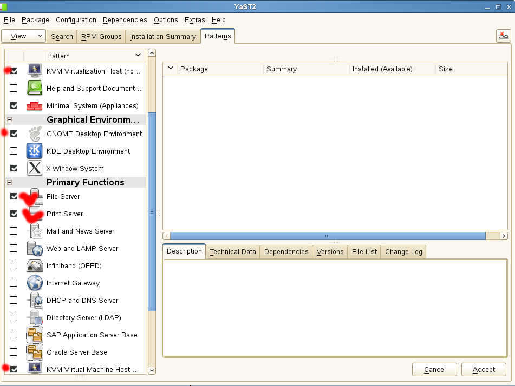The image size is (515, 386).
Task: Select the Technical Data tab
Action: click(x=233, y=252)
